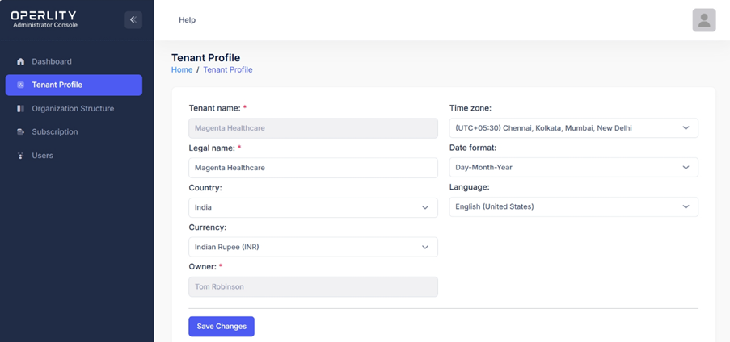Viewport: 730px width, 342px height.
Task: Click the Tenant Profile breadcrumb link
Action: click(227, 70)
